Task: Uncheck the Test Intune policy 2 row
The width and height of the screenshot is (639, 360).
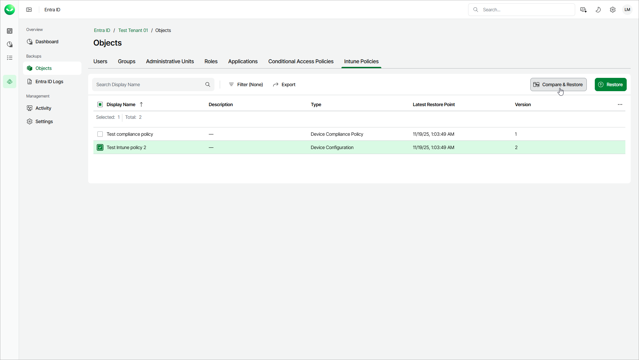Action: click(100, 147)
